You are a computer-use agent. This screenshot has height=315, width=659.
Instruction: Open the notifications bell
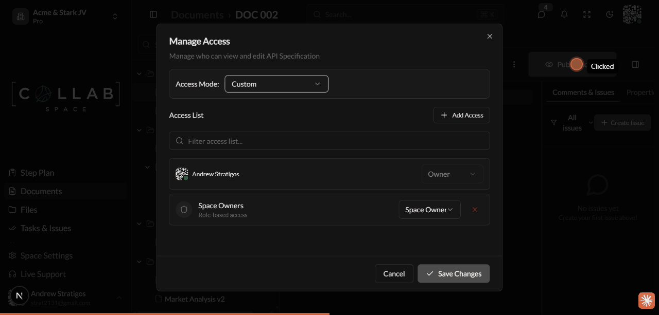tap(564, 14)
